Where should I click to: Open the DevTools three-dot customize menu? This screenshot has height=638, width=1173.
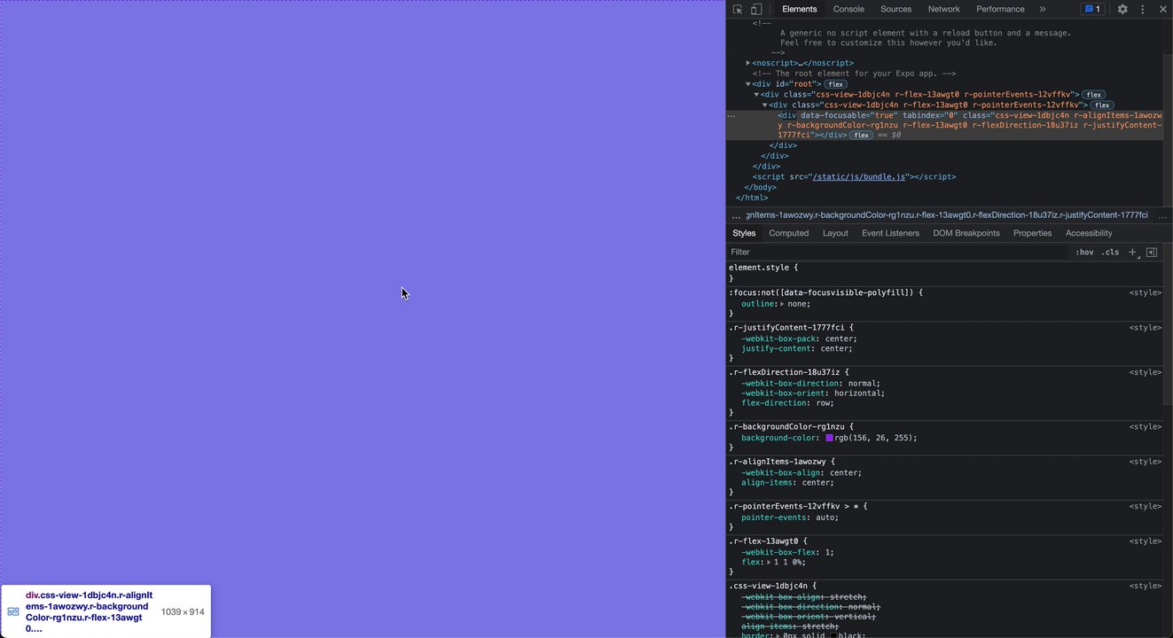(x=1143, y=9)
